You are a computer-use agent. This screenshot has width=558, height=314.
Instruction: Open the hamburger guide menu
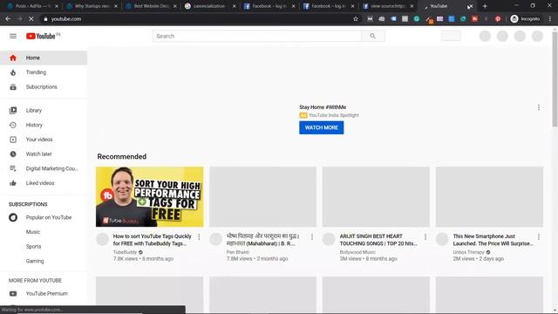click(13, 36)
